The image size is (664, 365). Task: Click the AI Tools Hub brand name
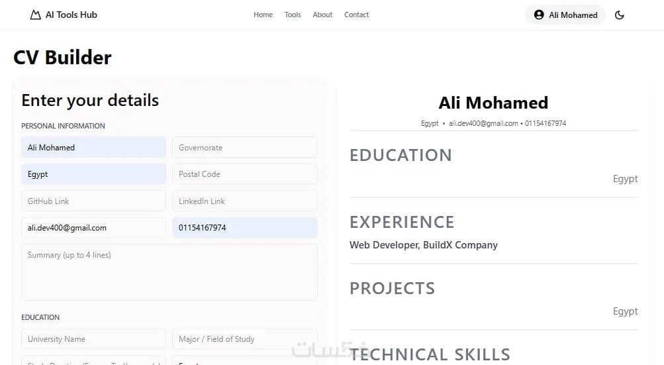(x=71, y=15)
